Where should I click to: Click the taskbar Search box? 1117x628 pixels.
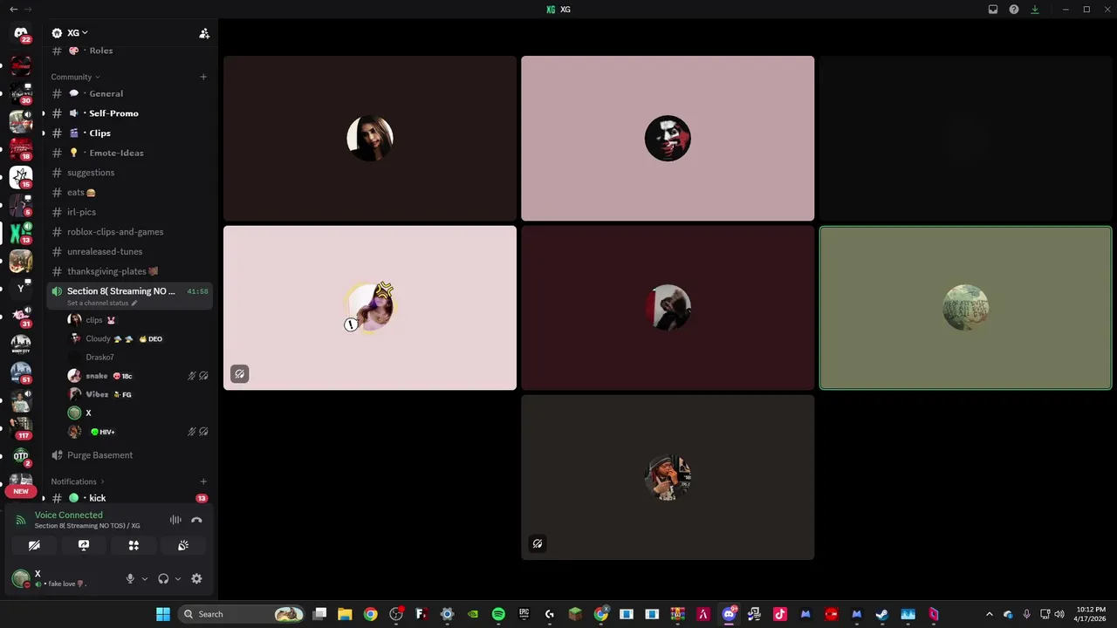click(242, 614)
